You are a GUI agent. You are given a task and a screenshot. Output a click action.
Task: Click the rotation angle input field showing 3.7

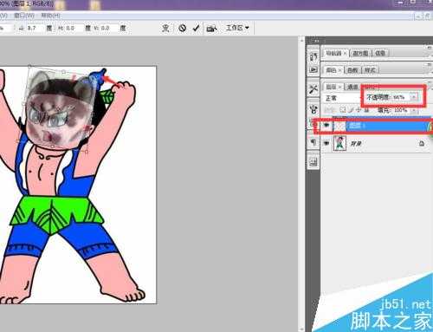pos(36,28)
